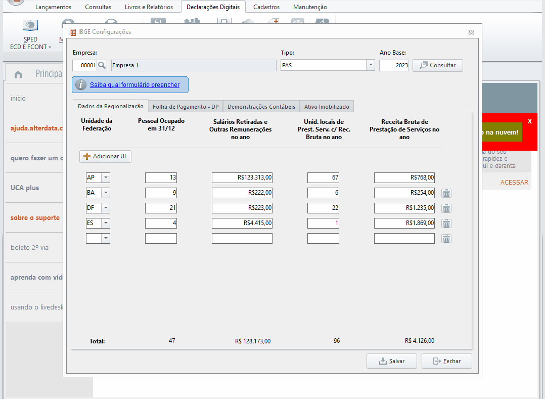545x399 pixels.
Task: Switch to Ativo Imobilizado tab
Action: pyautogui.click(x=327, y=107)
